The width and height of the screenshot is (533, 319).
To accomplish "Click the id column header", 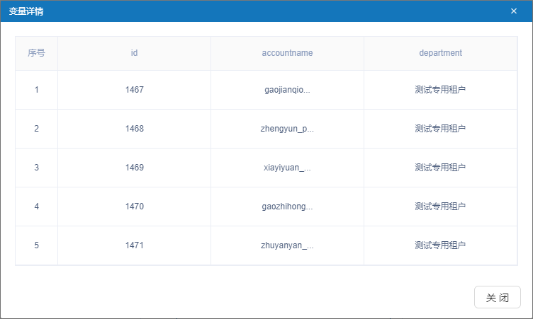I will tap(134, 53).
